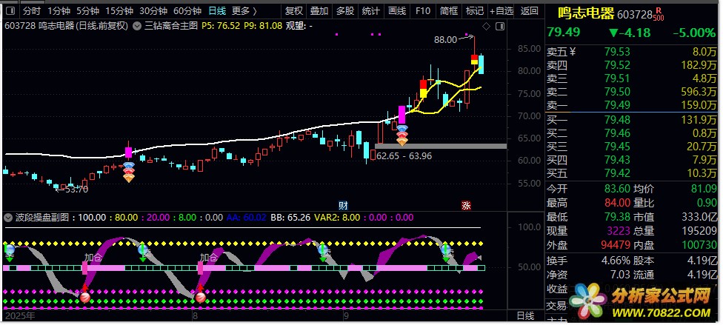This screenshot has width=723, height=325.
Task: Open the 复权 adjustment options
Action: point(294,10)
